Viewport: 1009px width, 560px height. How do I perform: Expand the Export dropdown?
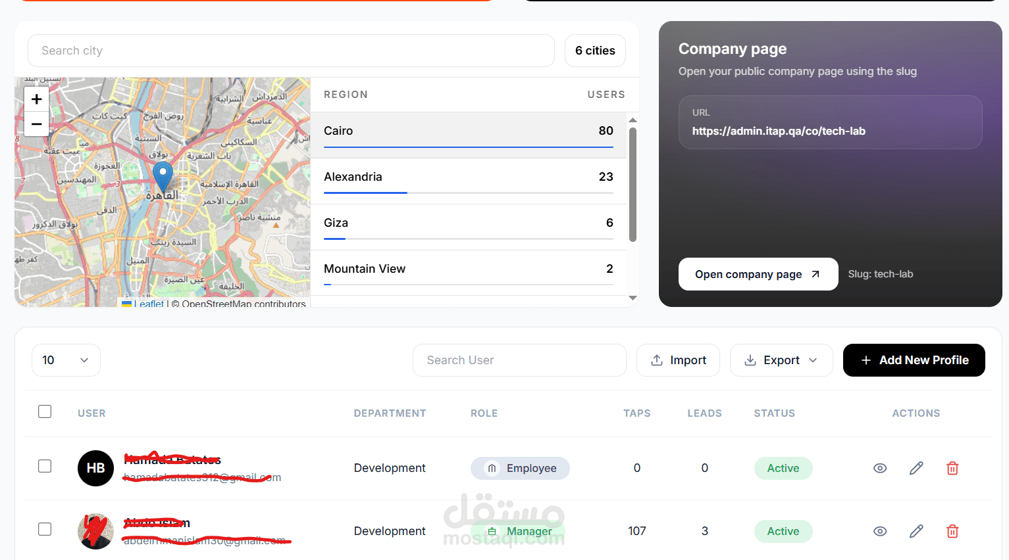(x=781, y=360)
